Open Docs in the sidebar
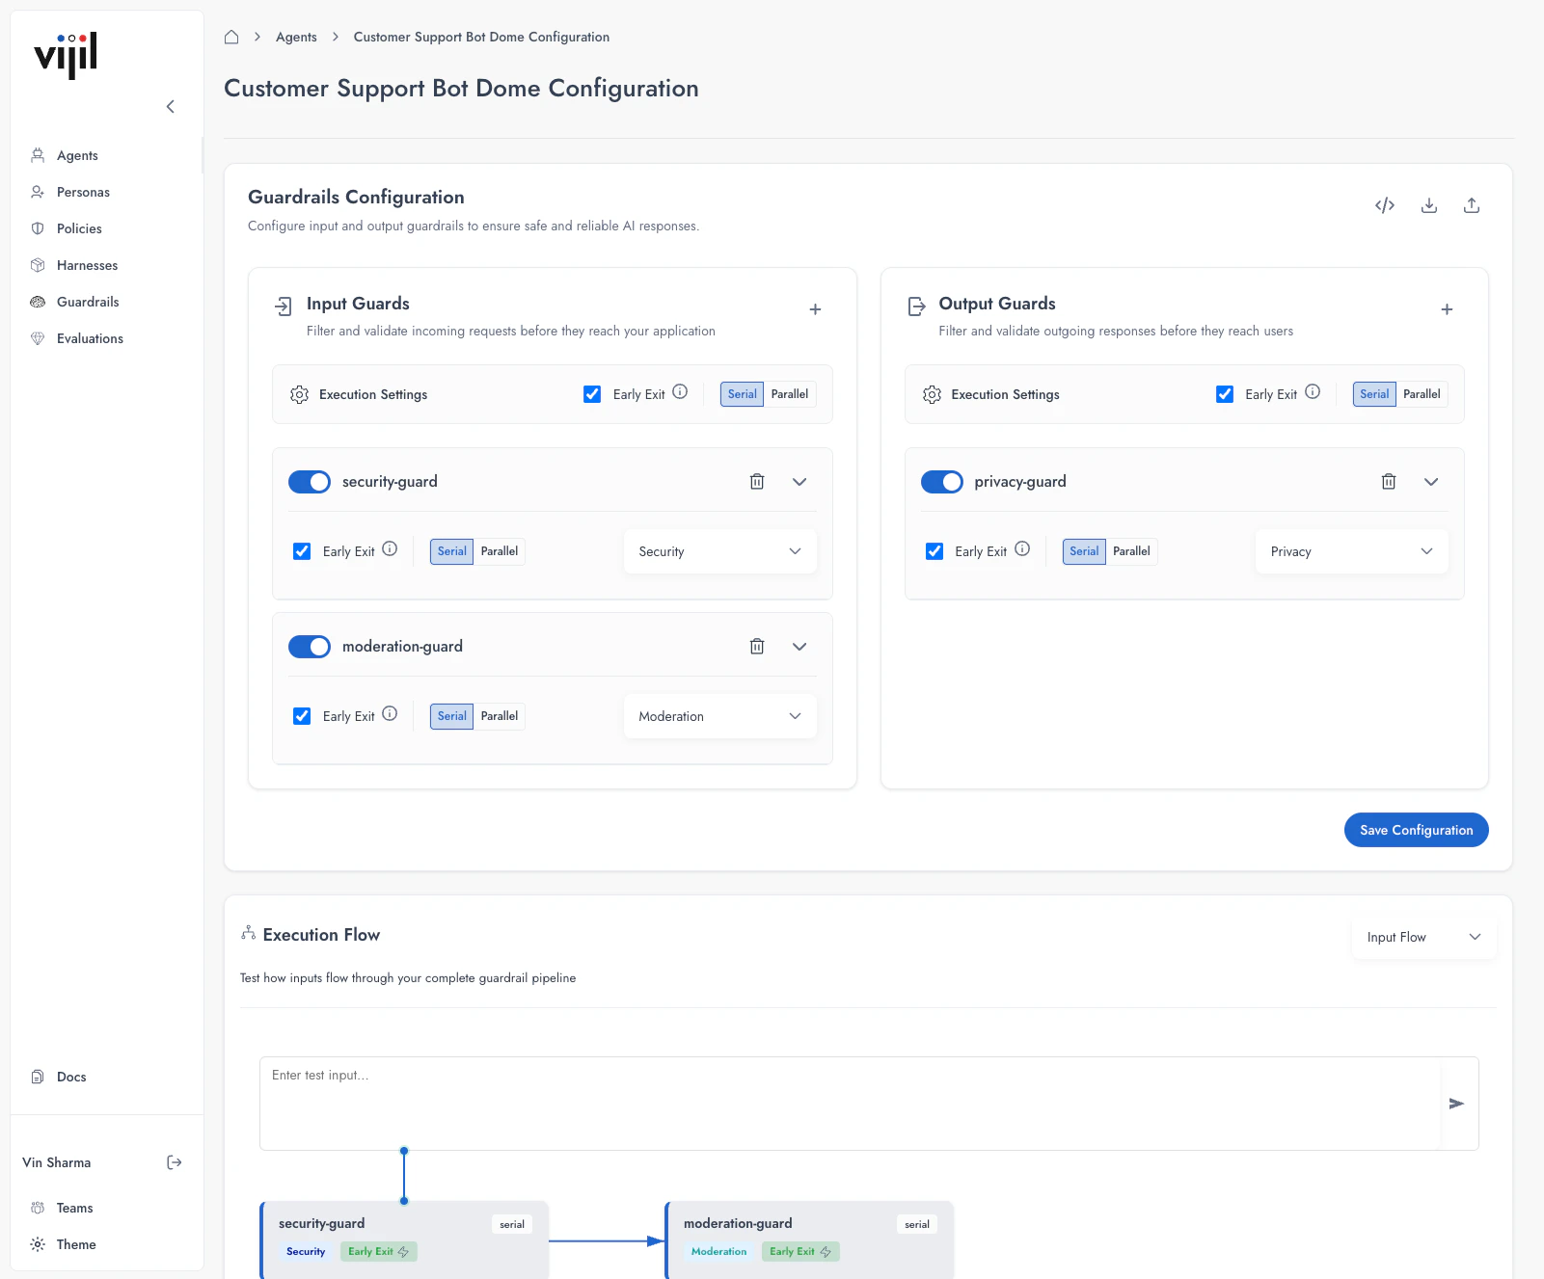The width and height of the screenshot is (1544, 1279). (71, 1077)
